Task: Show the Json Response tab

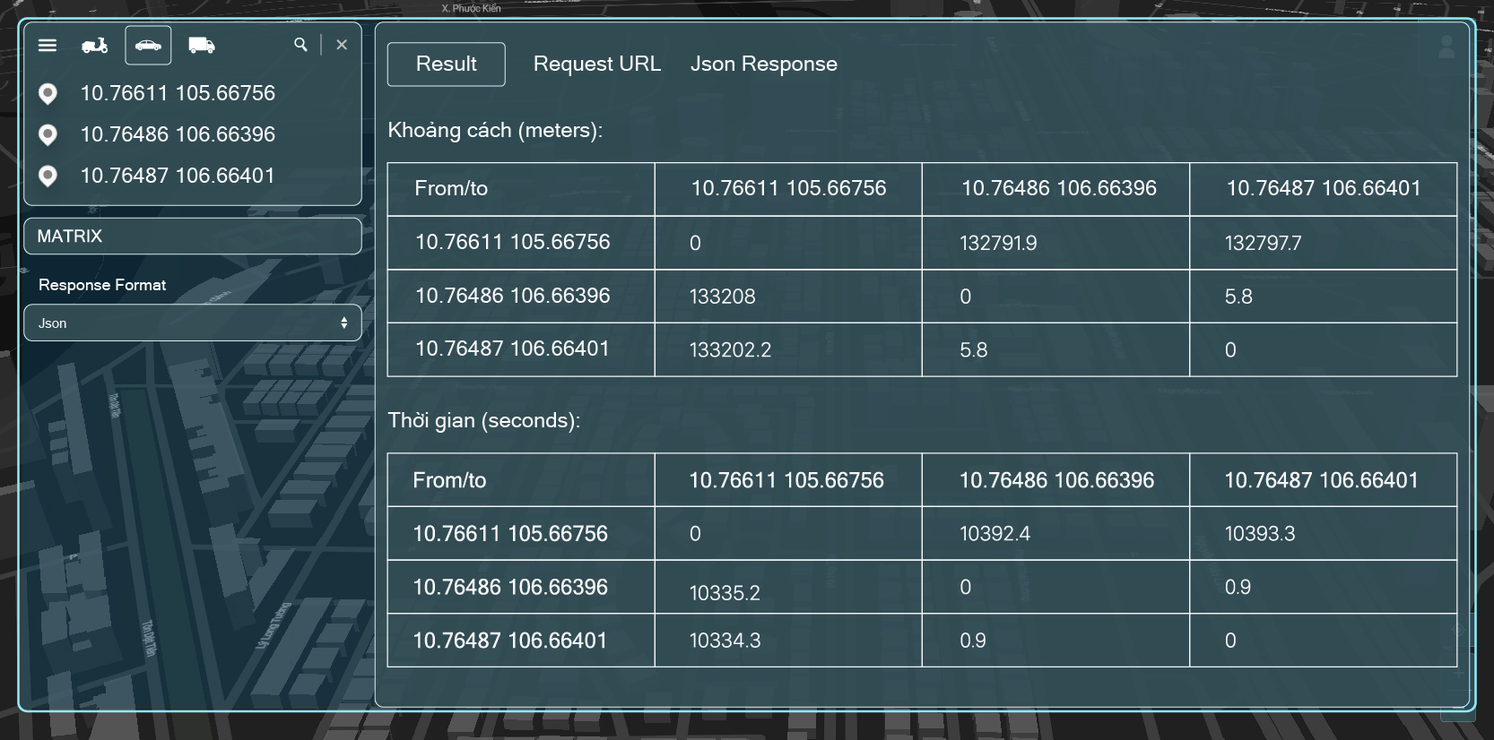Action: coord(763,65)
